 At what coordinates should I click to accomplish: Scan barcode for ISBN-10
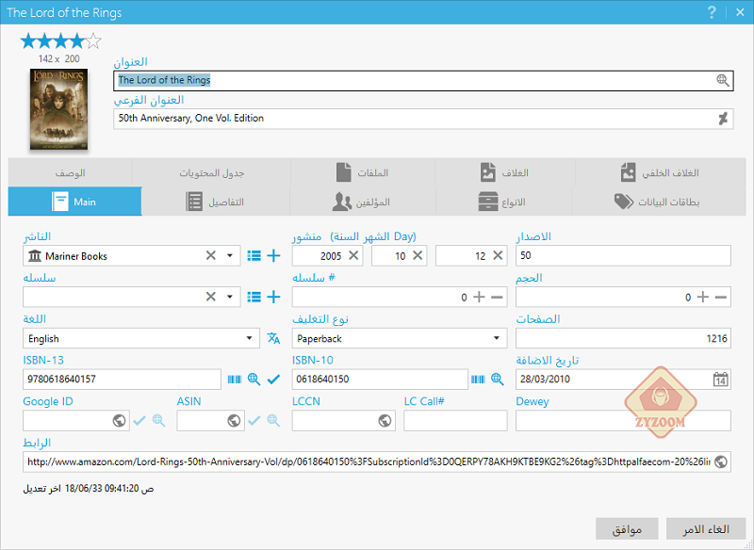coord(478,380)
